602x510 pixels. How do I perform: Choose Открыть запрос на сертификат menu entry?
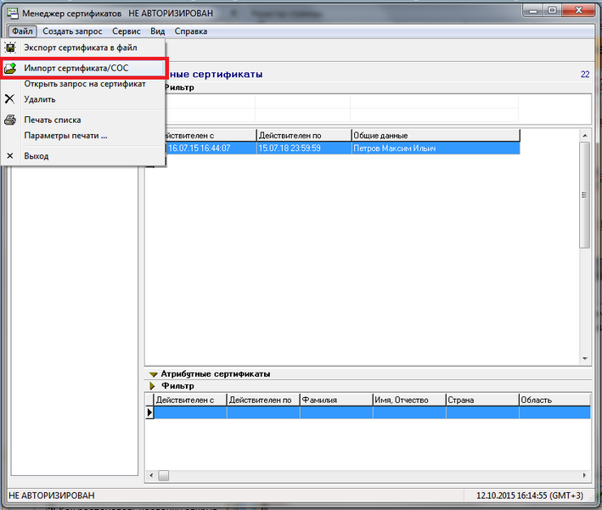[85, 84]
